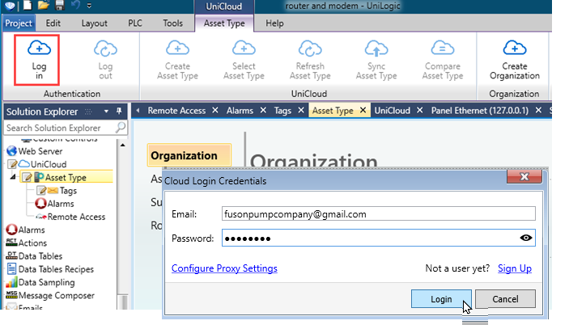Pin the Solution Explorer panel

click(x=119, y=111)
